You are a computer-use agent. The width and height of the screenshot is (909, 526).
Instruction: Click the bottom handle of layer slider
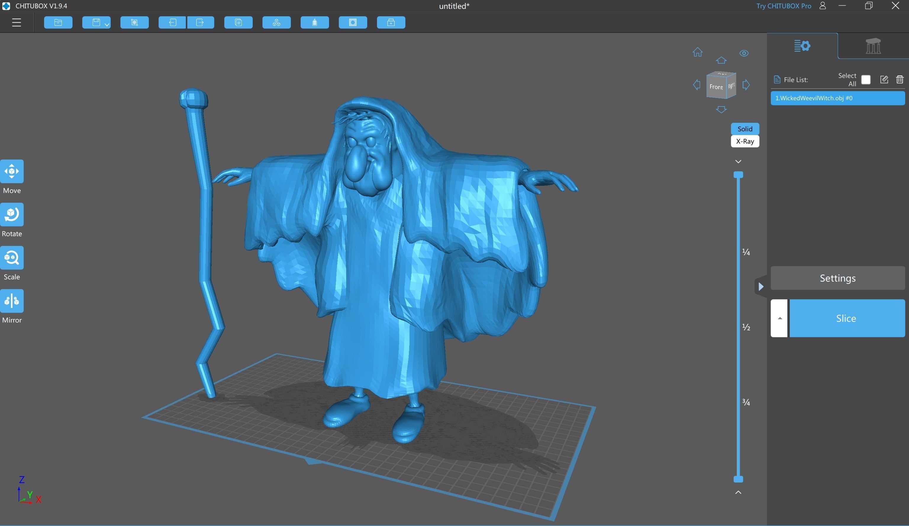point(738,479)
